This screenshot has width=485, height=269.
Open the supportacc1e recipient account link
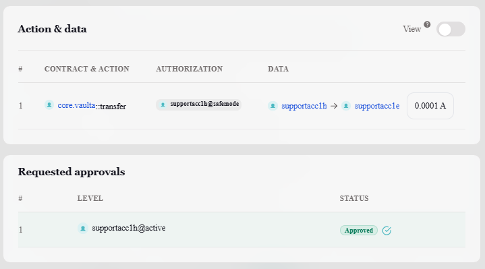[x=377, y=106]
